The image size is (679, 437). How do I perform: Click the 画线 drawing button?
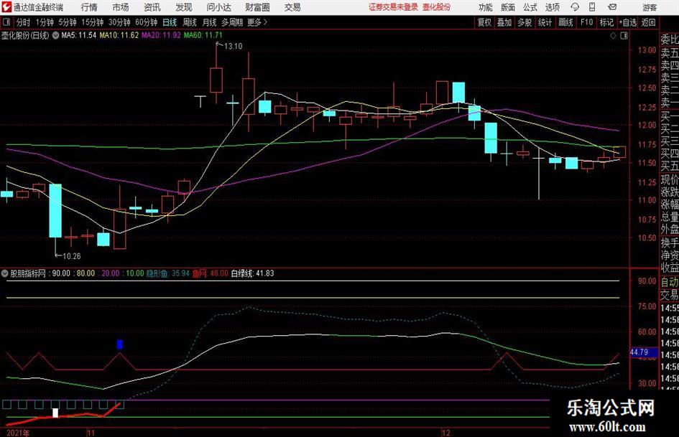coord(566,22)
